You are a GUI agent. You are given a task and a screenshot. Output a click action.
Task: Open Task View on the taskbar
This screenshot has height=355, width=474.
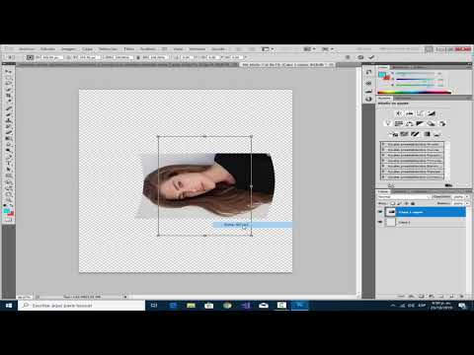[x=154, y=306]
